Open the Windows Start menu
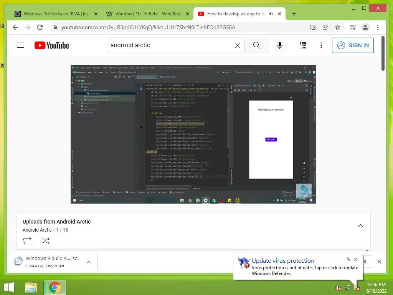The height and width of the screenshot is (295, 393). pos(9,287)
